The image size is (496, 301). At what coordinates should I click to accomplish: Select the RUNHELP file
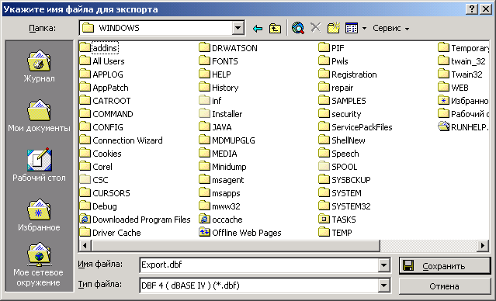[x=463, y=127]
